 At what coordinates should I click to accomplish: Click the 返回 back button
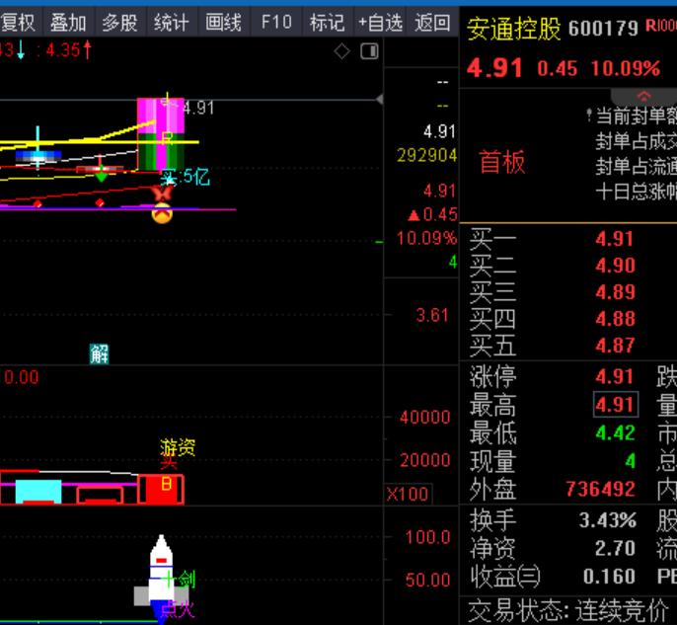432,22
